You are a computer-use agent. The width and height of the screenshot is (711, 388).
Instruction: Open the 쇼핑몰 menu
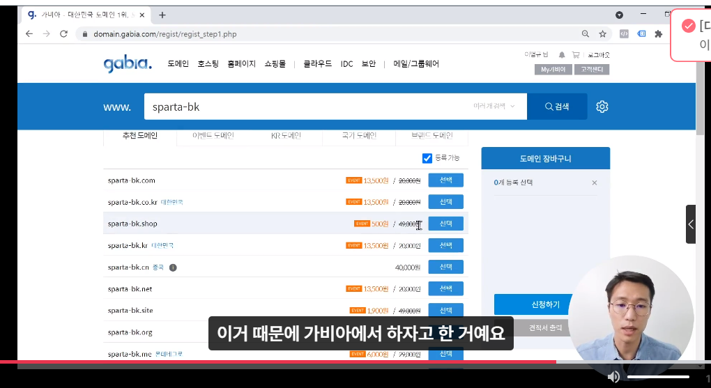[x=275, y=64]
